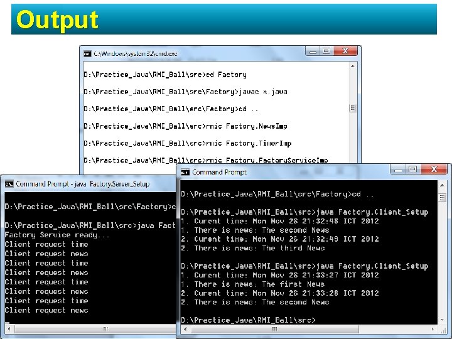This screenshot has width=452, height=339.
Task: Click 'Factory Service ready...' line
Action: [57, 235]
